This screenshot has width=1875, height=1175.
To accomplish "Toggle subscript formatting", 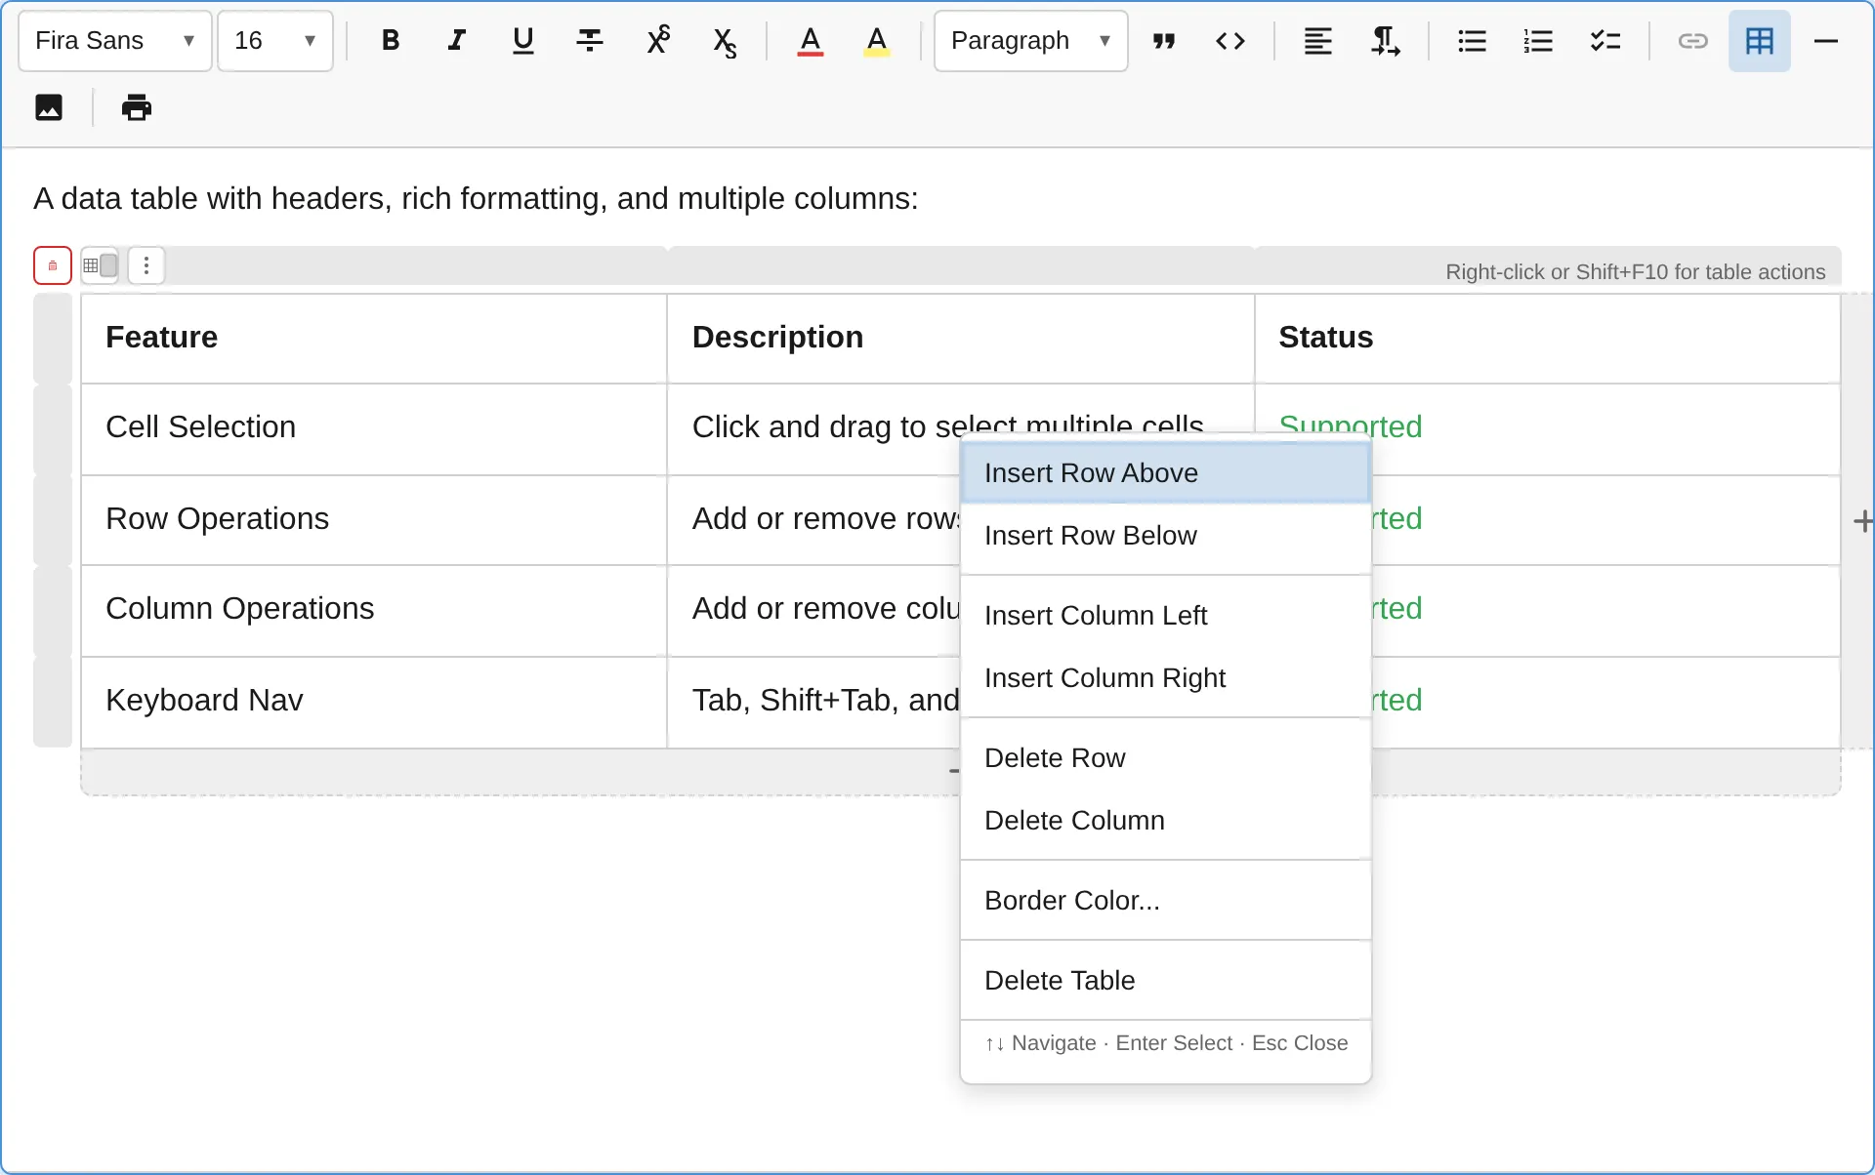I will pos(724,40).
